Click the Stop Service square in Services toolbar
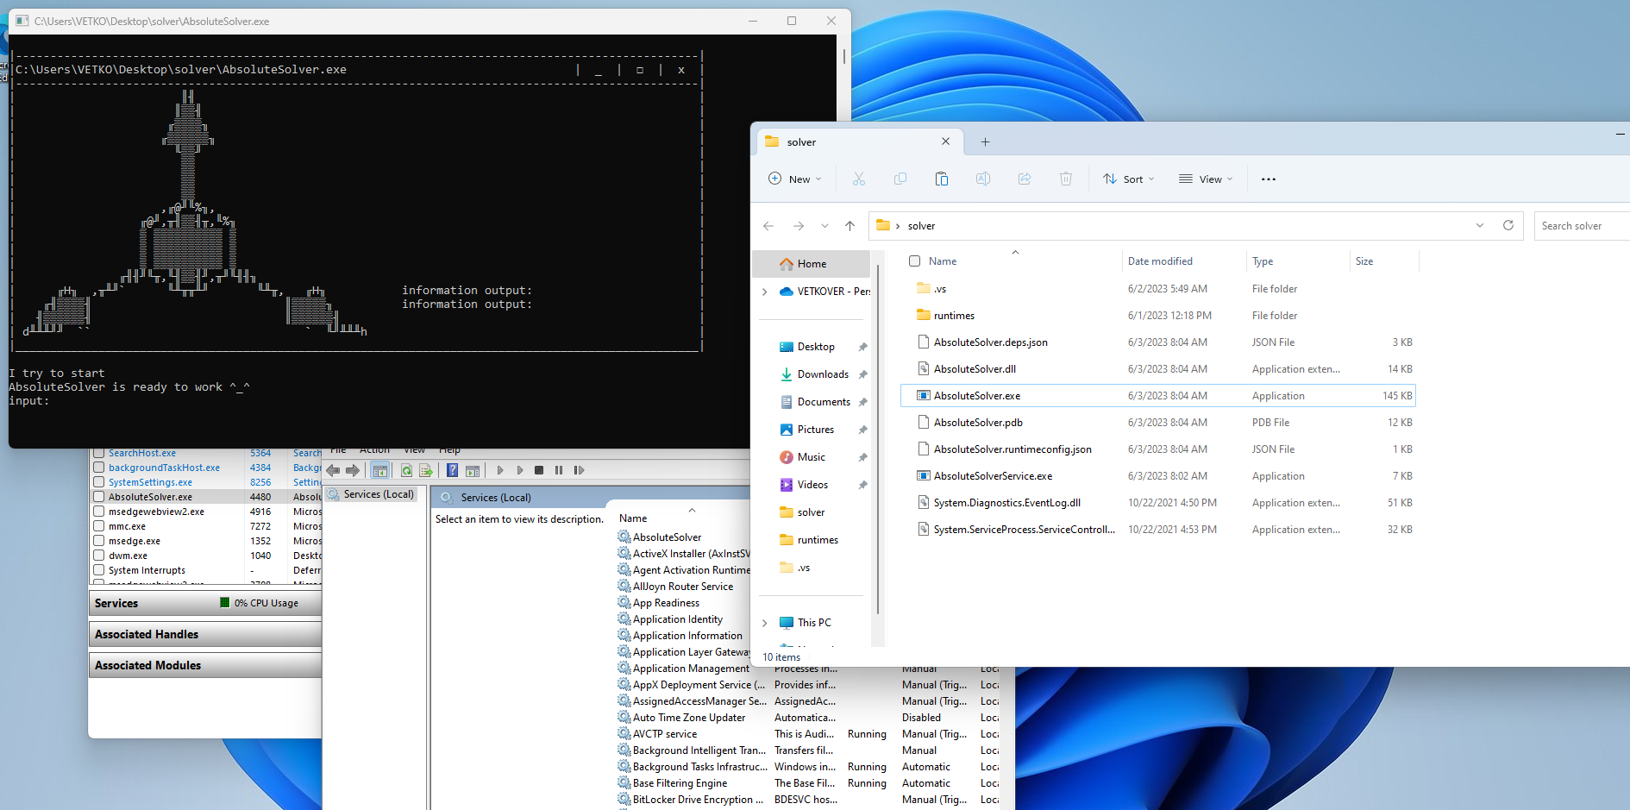Viewport: 1630px width, 810px height. [x=539, y=470]
